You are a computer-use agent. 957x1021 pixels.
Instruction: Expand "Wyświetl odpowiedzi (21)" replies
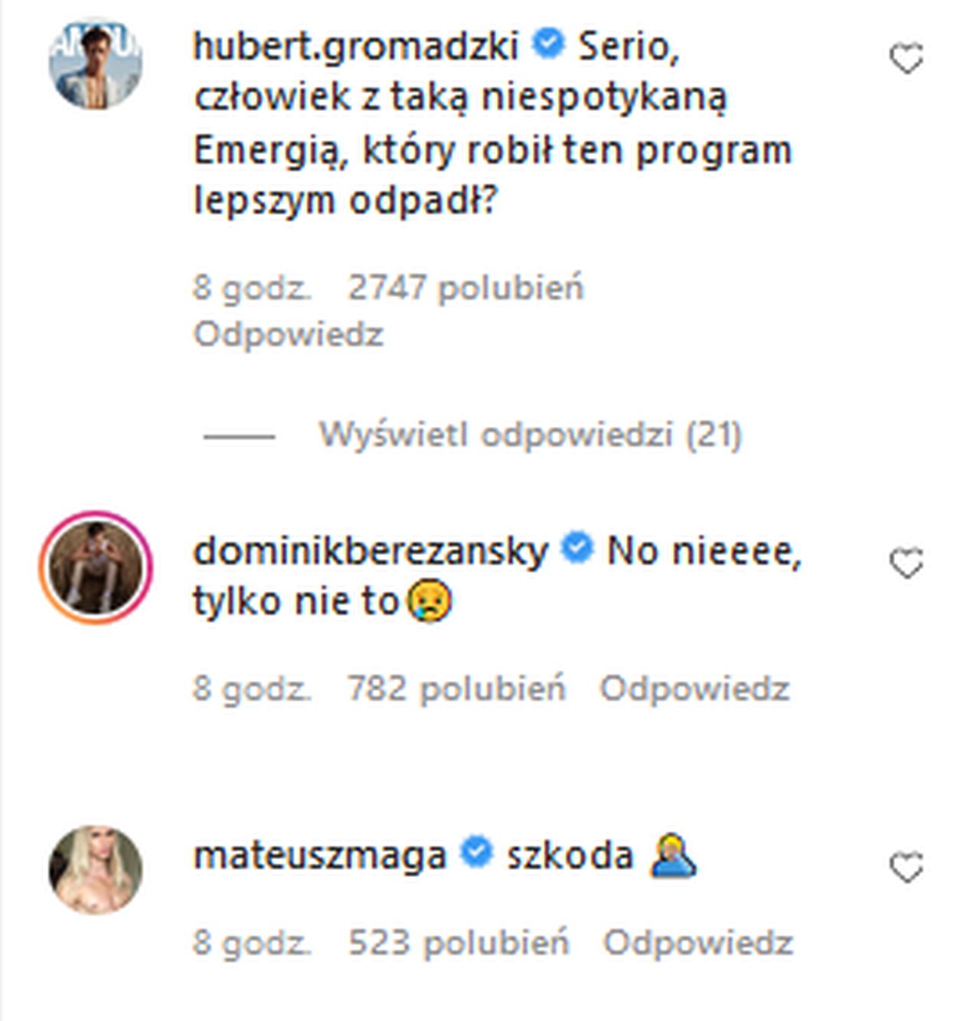click(530, 435)
